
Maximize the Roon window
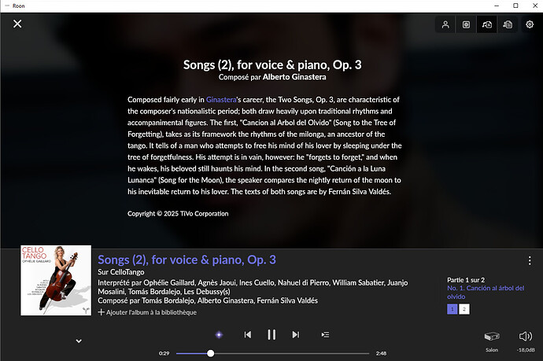coord(515,6)
